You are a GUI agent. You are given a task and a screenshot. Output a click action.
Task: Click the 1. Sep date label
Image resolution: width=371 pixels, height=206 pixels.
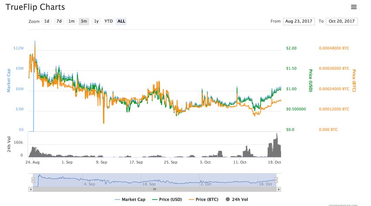tap(67, 162)
